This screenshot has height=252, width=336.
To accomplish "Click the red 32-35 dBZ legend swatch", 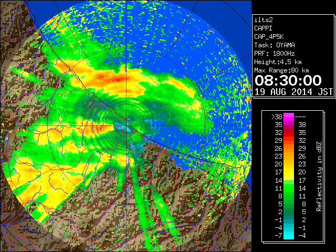I will 289,133.
